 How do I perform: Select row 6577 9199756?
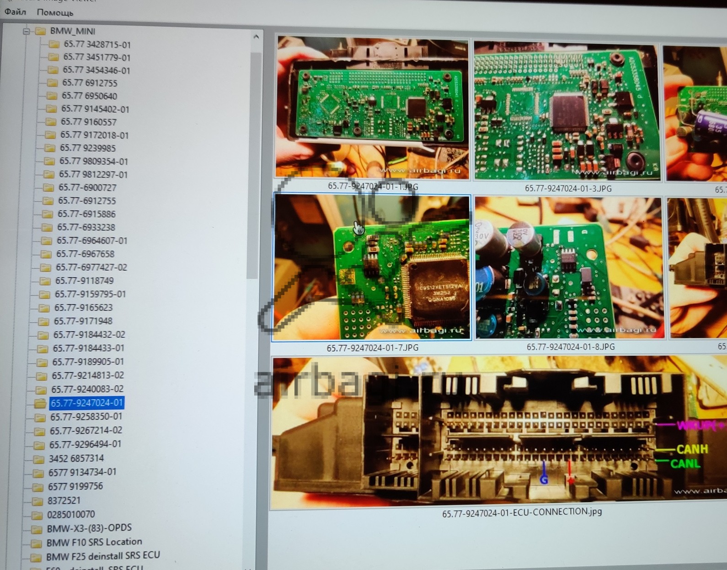click(75, 486)
